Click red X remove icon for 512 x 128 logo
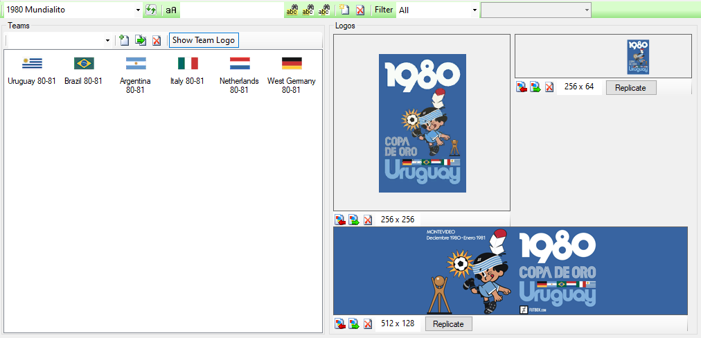This screenshot has width=701, height=338. [368, 323]
